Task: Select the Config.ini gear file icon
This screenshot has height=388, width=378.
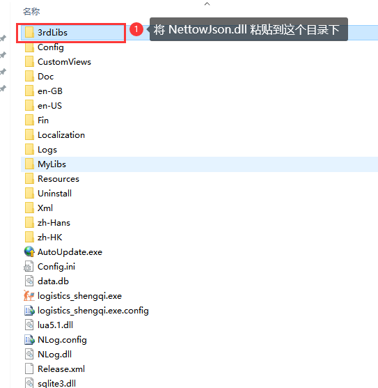Action: pos(29,267)
